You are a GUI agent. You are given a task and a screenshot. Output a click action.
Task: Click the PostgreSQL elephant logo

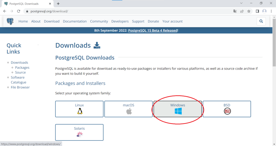pos(10,21)
